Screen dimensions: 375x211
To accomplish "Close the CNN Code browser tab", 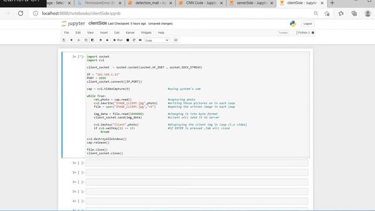I will click(221, 3).
